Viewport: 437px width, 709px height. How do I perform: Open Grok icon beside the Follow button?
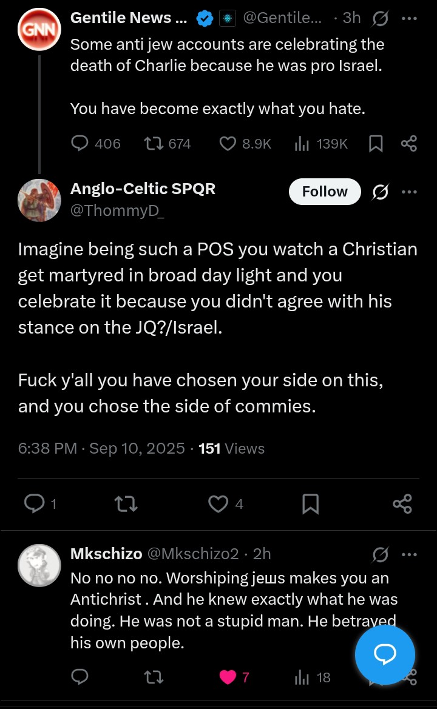click(381, 192)
